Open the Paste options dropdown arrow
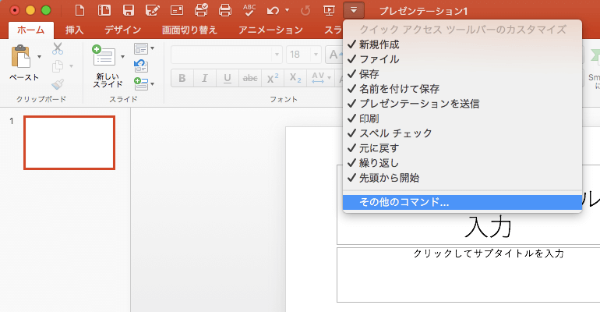The image size is (600, 312). [39, 57]
